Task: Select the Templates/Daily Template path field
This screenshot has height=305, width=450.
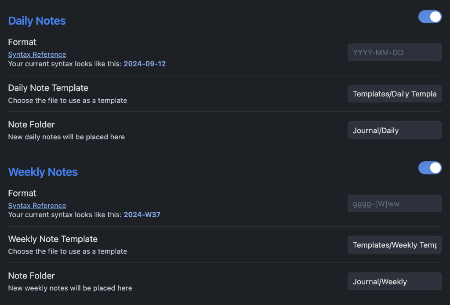Action: tap(394, 93)
